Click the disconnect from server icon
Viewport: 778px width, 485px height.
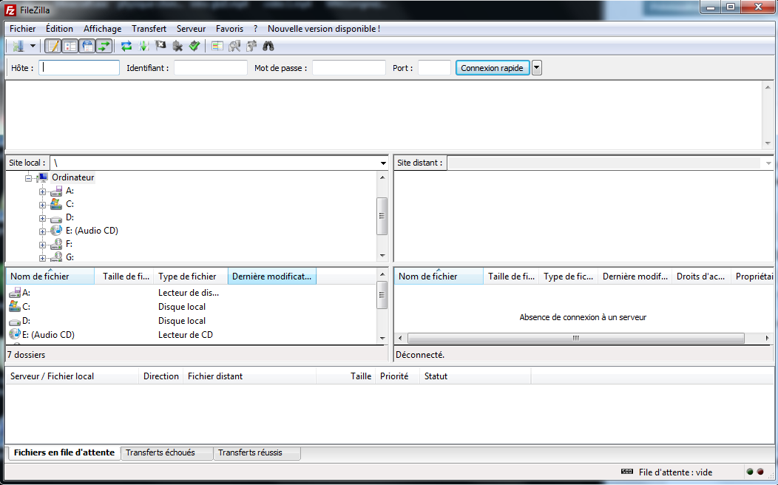tap(177, 46)
